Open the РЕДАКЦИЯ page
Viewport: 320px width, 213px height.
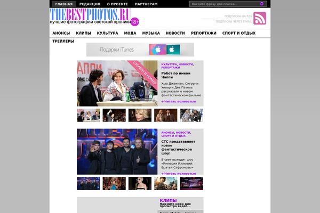click(x=90, y=4)
